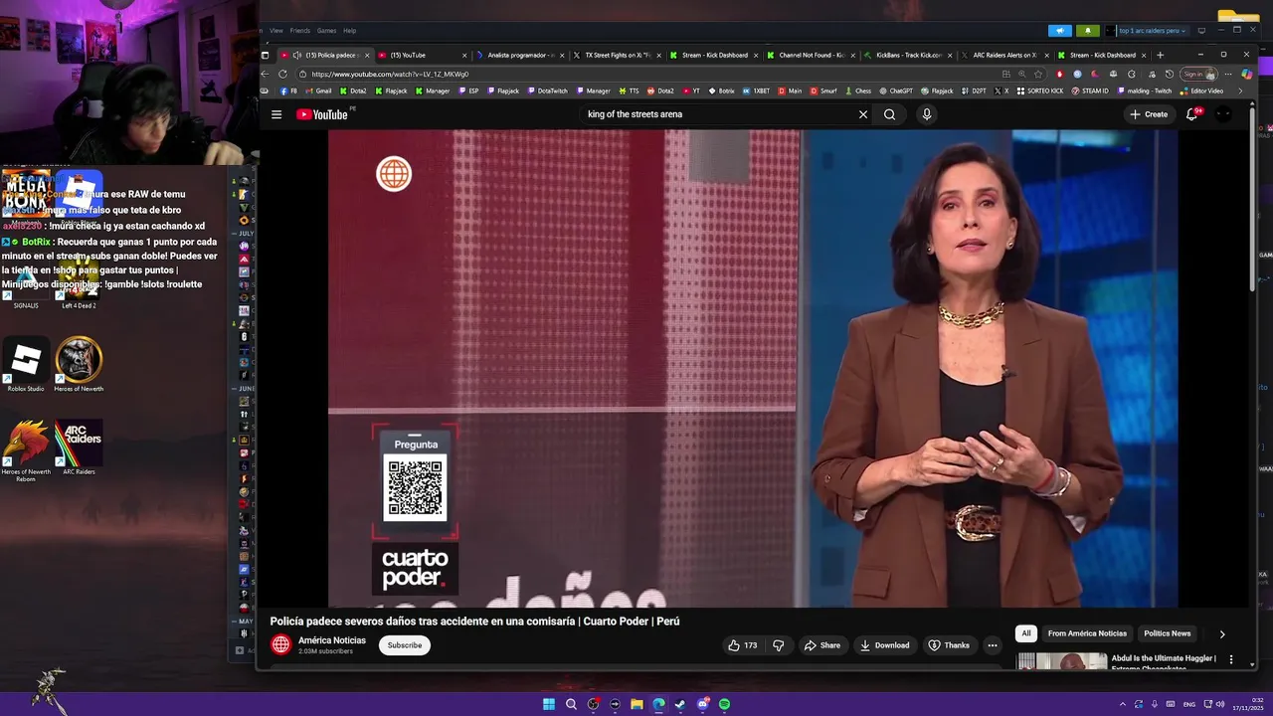Open the DotaTwitch bookmark

(x=547, y=90)
